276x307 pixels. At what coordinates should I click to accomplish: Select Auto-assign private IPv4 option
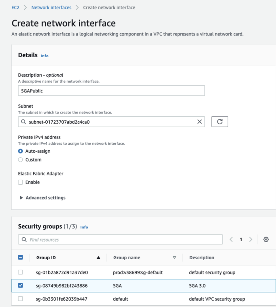tap(21, 151)
